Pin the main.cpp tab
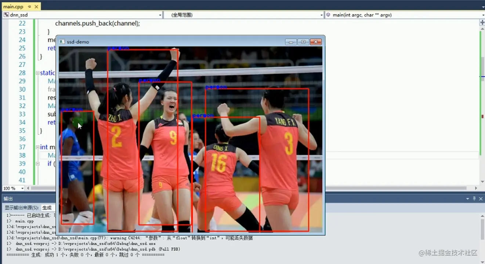The height and width of the screenshot is (264, 485). point(29,7)
